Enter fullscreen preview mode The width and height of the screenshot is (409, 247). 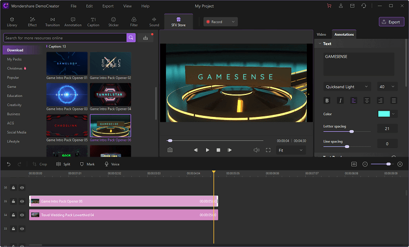tap(268, 150)
